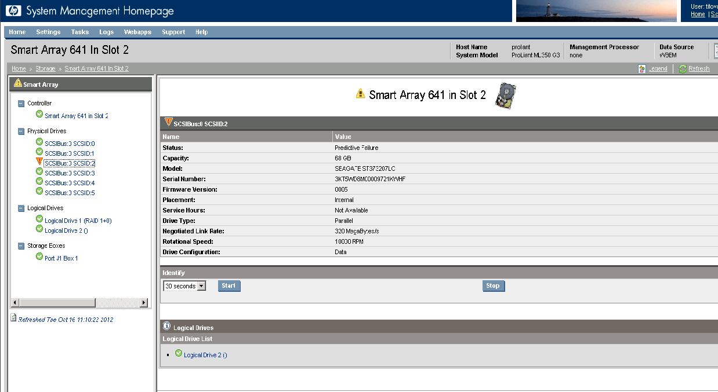This screenshot has width=718, height=392.
Task: Go to Home in the breadcrumb trail
Action: point(19,69)
